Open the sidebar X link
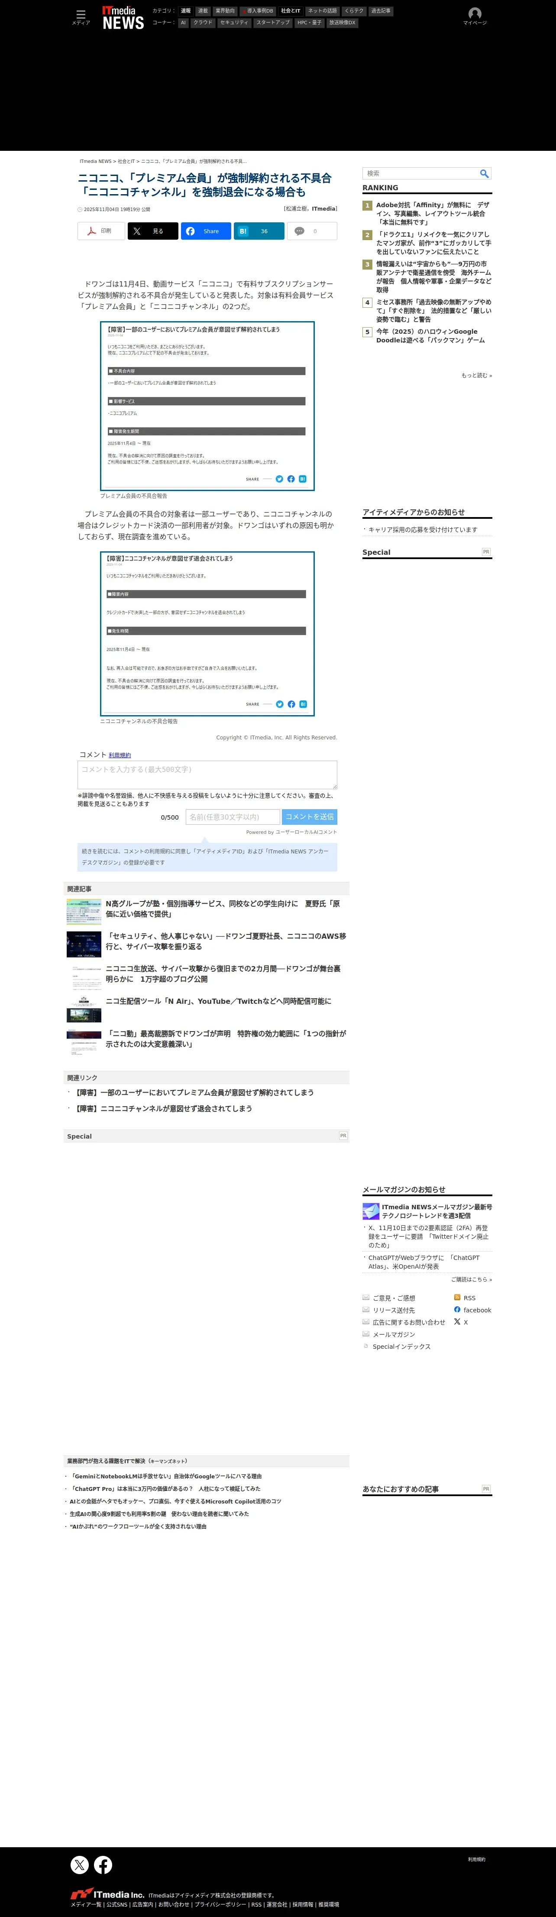This screenshot has width=556, height=1917. pyautogui.click(x=461, y=1321)
